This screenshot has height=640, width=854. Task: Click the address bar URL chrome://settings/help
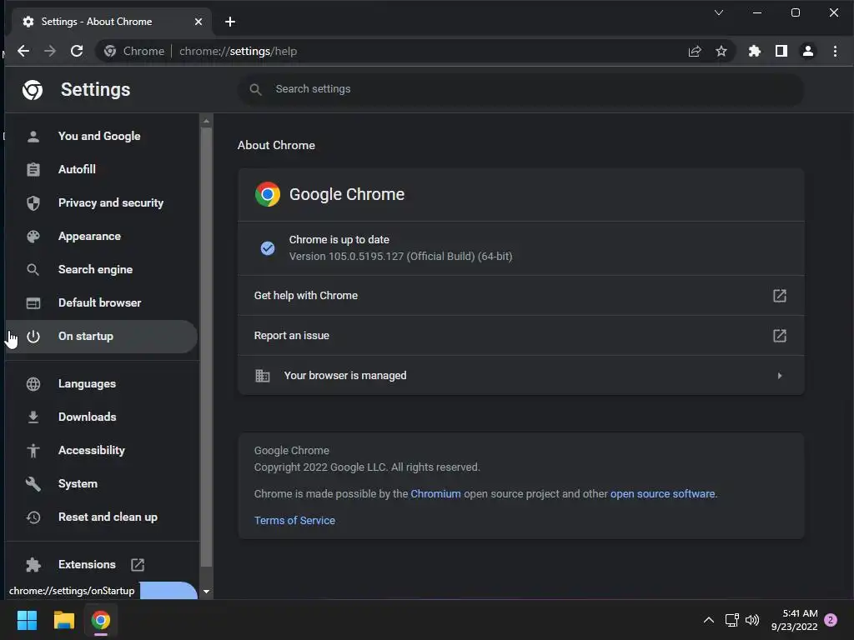pos(238,51)
